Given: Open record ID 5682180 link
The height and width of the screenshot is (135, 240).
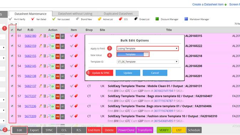Looking at the screenshot, I should 31,36.
